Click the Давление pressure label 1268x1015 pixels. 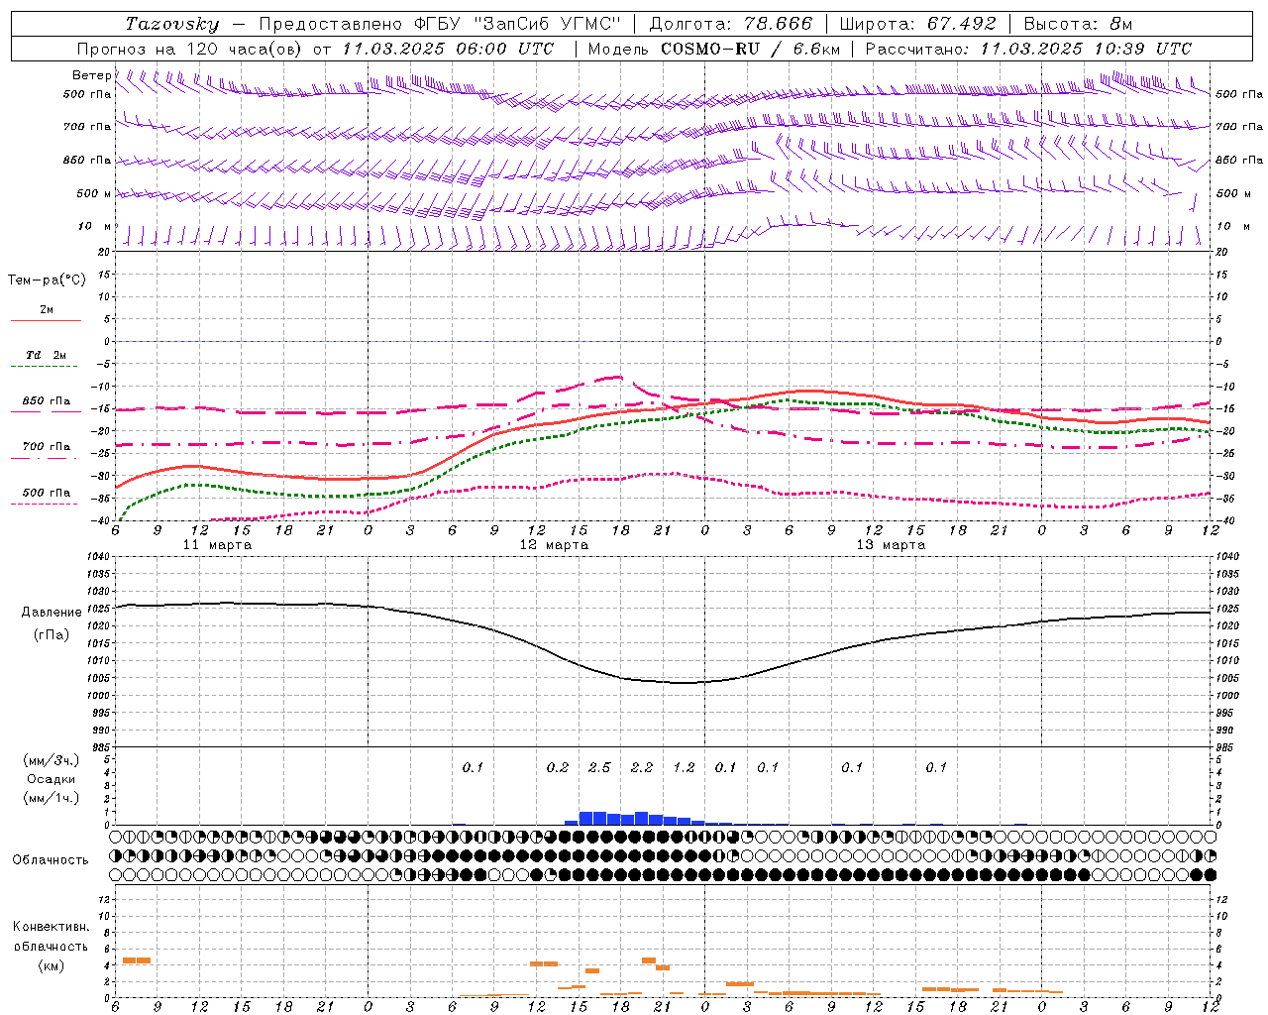point(52,613)
